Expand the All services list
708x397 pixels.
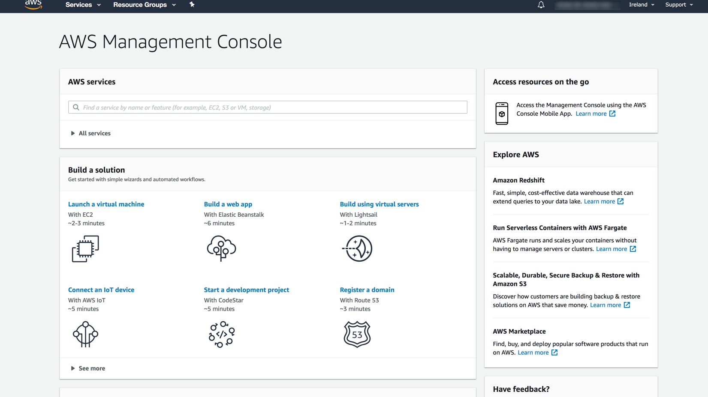click(90, 133)
